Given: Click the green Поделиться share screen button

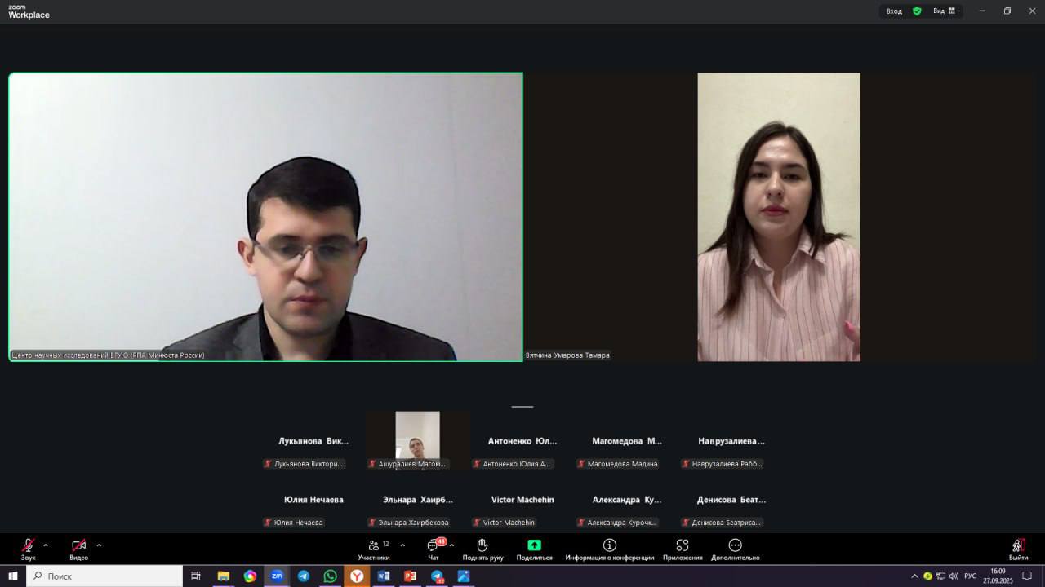Looking at the screenshot, I should tap(534, 548).
